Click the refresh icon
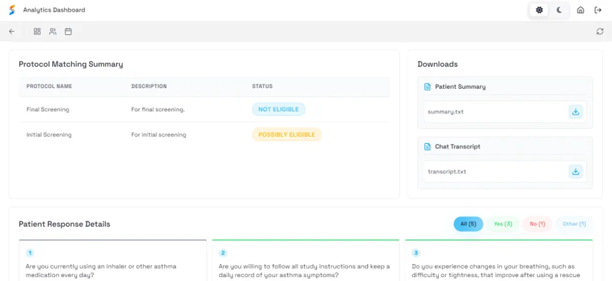Screen dimensions: 612x281 point(600,31)
